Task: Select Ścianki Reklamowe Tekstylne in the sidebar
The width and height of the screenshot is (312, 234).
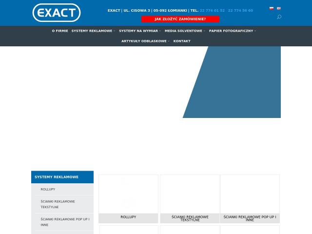Action: pos(58,204)
